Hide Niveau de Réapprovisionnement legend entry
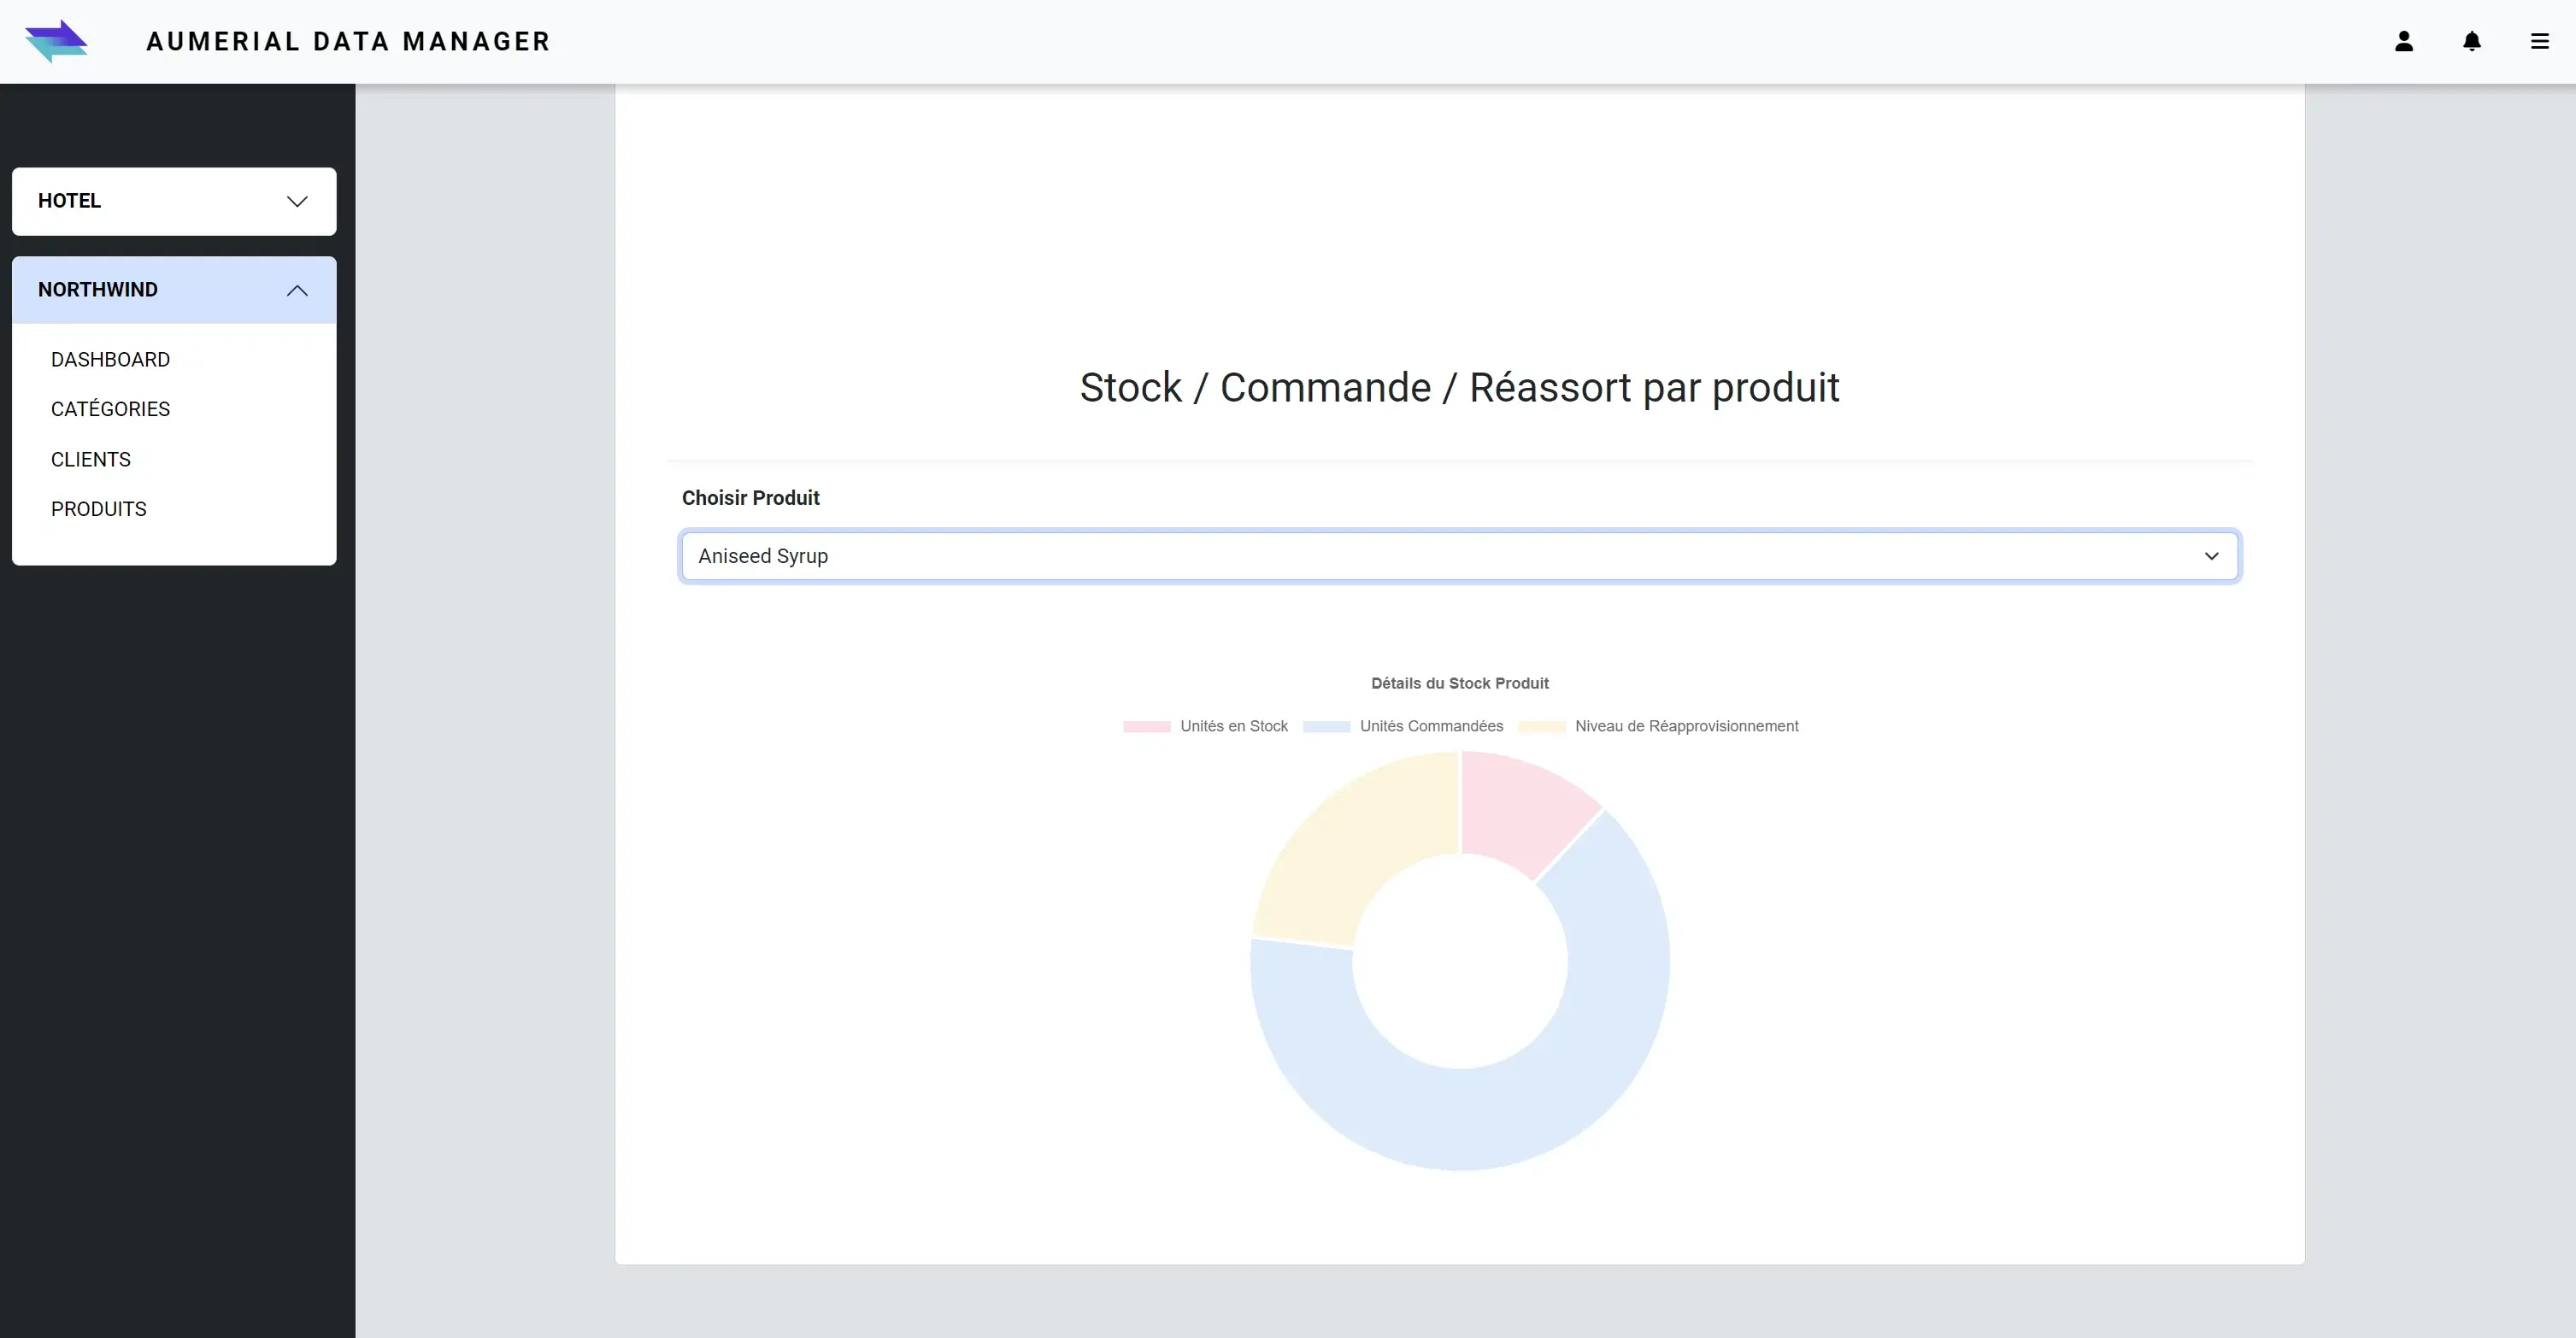This screenshot has height=1338, width=2576. (1686, 727)
